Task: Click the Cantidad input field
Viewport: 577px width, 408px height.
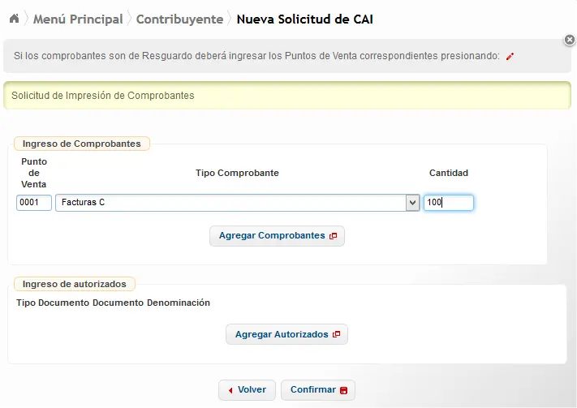Action: pyautogui.click(x=448, y=203)
